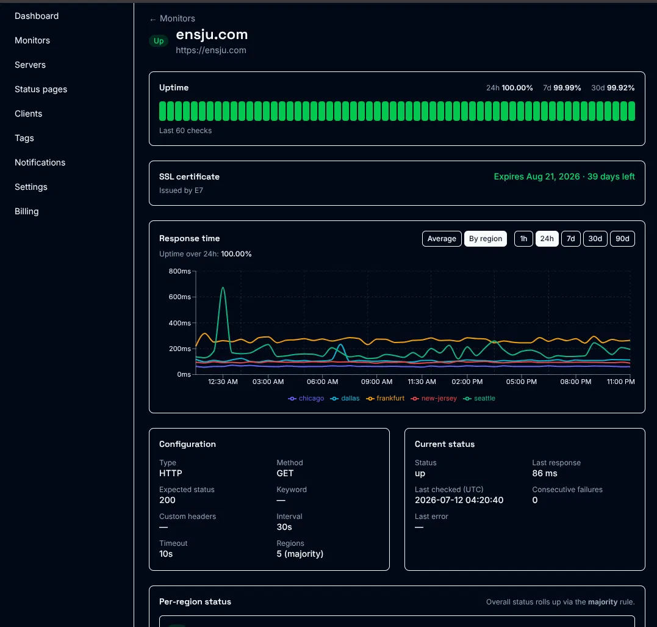Click the 7d 99.99% uptime stat
The width and height of the screenshot is (657, 627).
coord(562,88)
